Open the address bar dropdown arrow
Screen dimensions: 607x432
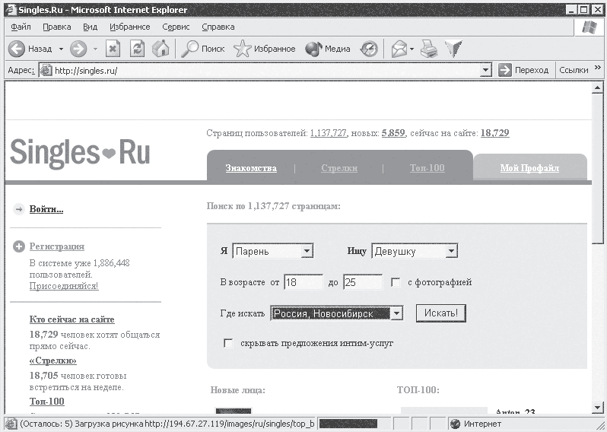click(485, 71)
